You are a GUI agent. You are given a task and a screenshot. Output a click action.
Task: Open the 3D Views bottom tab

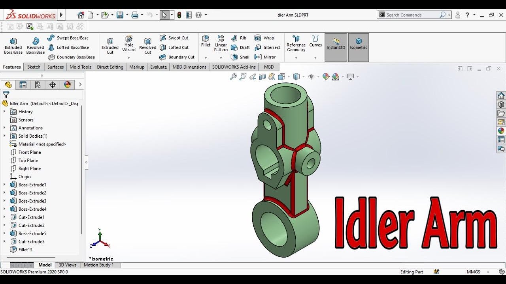tap(68, 265)
